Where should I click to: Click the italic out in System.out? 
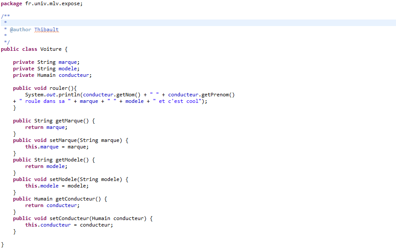(56, 95)
